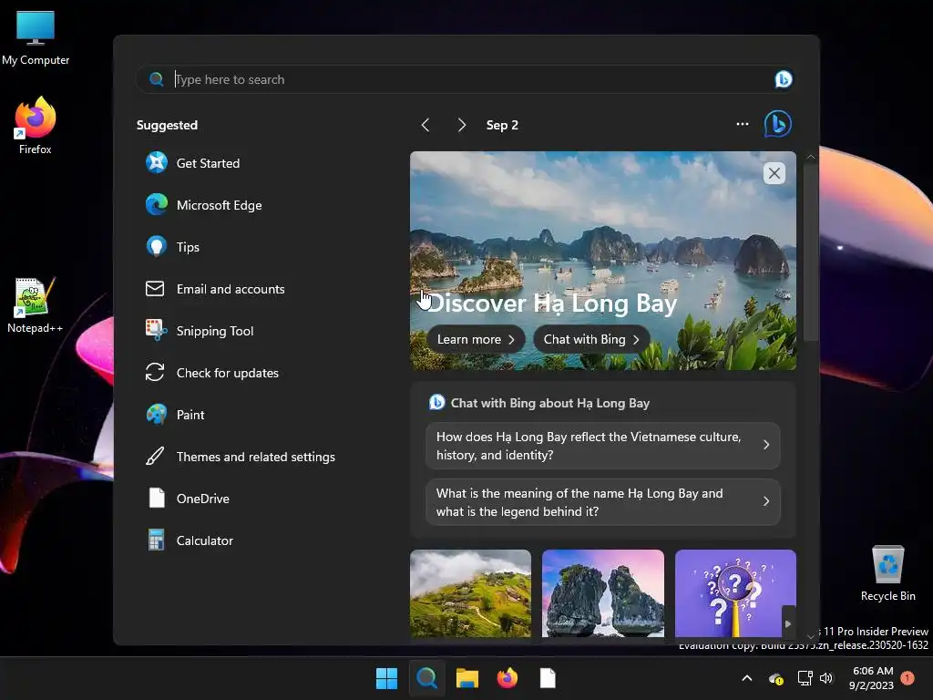Click the OneDrive warning tray icon
Viewport: 933px width, 700px height.
(x=776, y=678)
